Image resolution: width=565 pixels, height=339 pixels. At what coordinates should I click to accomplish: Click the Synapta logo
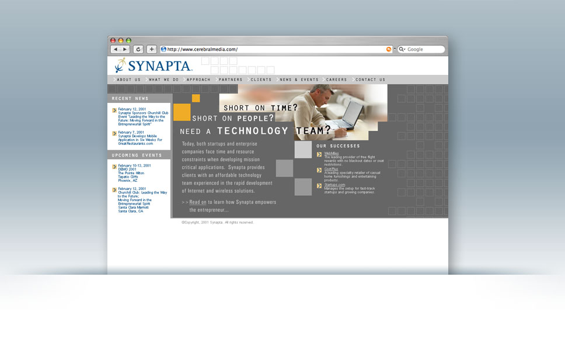pyautogui.click(x=154, y=65)
